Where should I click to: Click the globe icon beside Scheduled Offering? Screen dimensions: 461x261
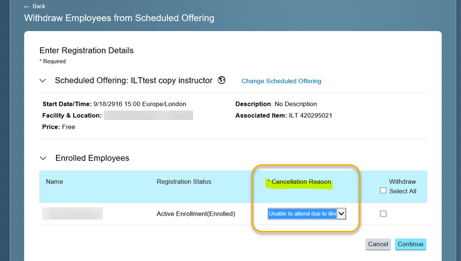coord(222,80)
